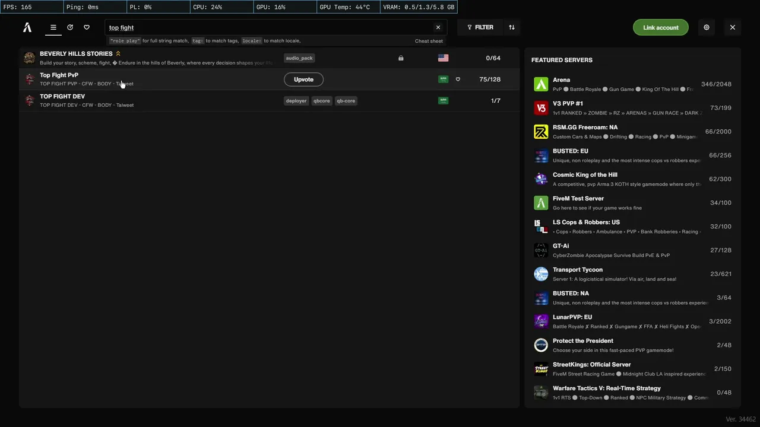Click the LunarPVP: EU server icon
The width and height of the screenshot is (760, 427).
click(x=541, y=321)
